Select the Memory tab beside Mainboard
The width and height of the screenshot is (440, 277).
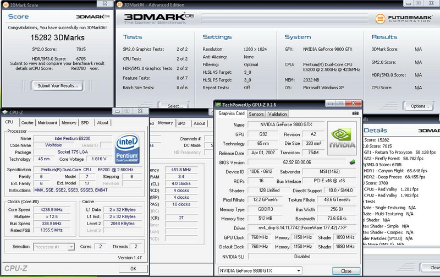(69, 123)
